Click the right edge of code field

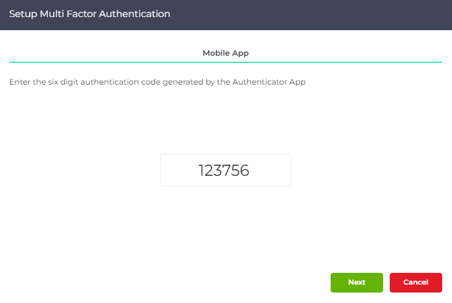(288, 170)
